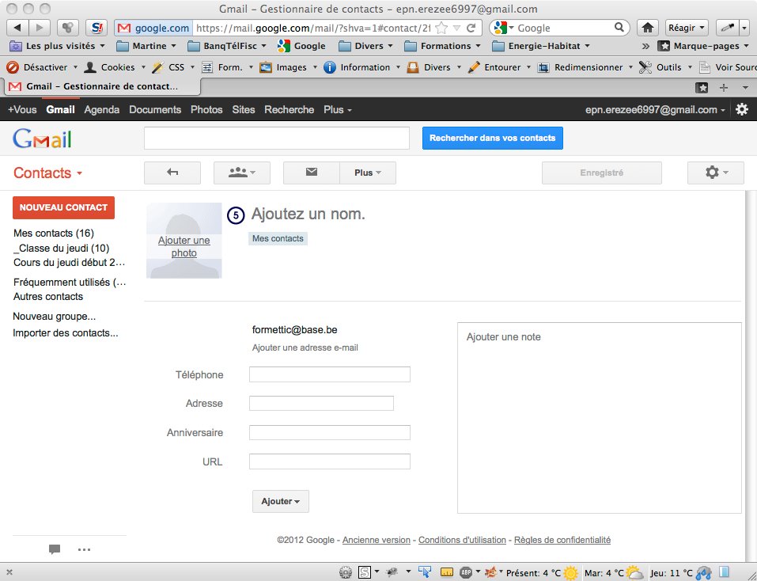Click Rechercher dans vos contacts button
Image resolution: width=757 pixels, height=581 pixels.
point(493,139)
